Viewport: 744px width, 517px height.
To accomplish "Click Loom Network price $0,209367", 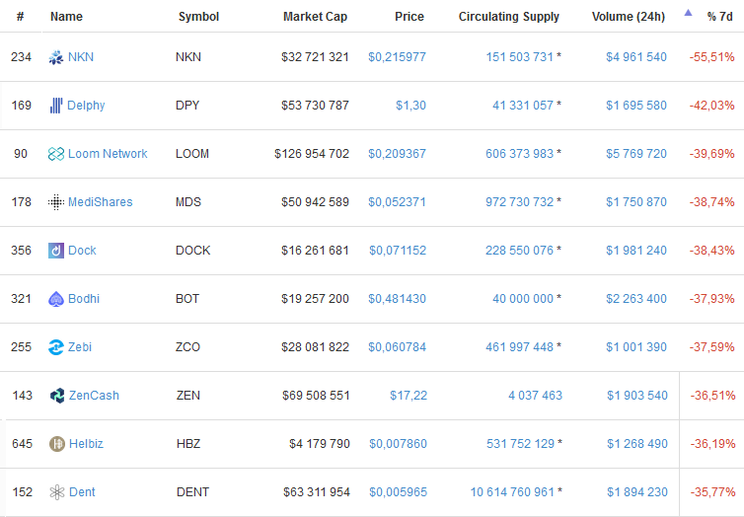I will [397, 154].
